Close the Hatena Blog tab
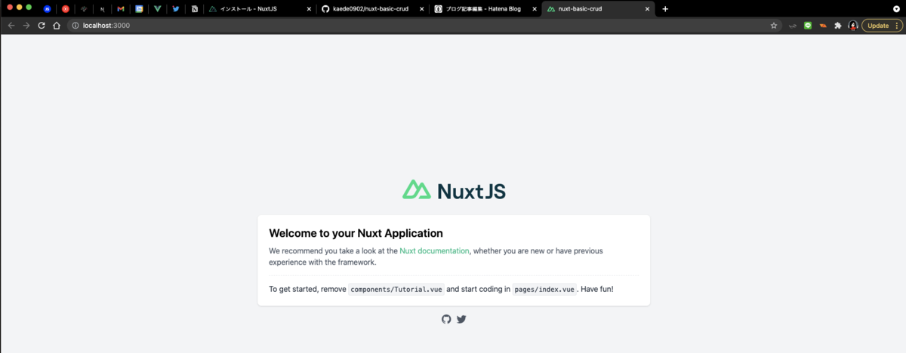Image resolution: width=906 pixels, height=353 pixels. click(534, 9)
